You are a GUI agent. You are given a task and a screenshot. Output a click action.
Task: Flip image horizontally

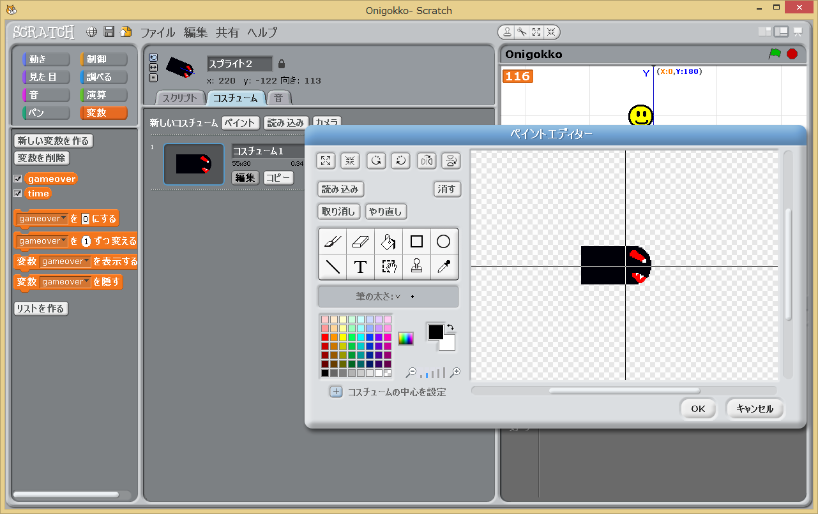point(427,161)
